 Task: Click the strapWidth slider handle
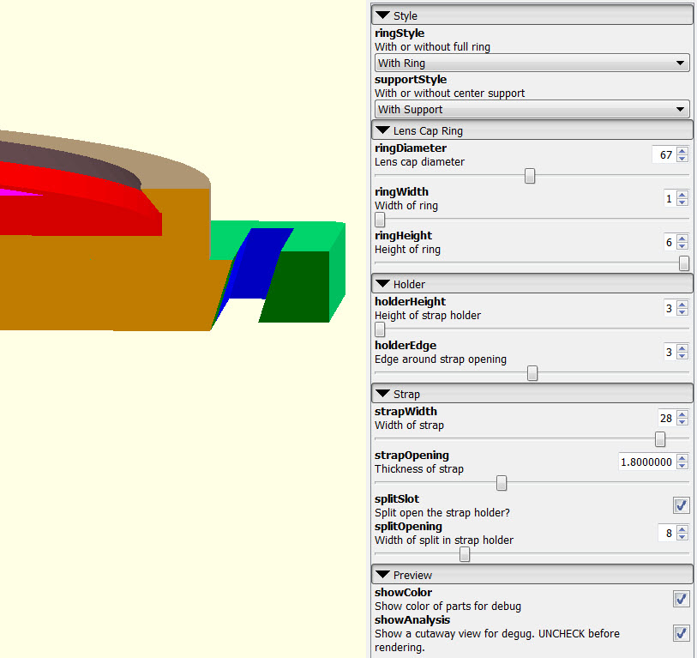[660, 439]
